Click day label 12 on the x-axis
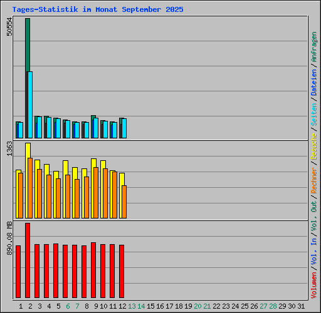 [x=122, y=306]
